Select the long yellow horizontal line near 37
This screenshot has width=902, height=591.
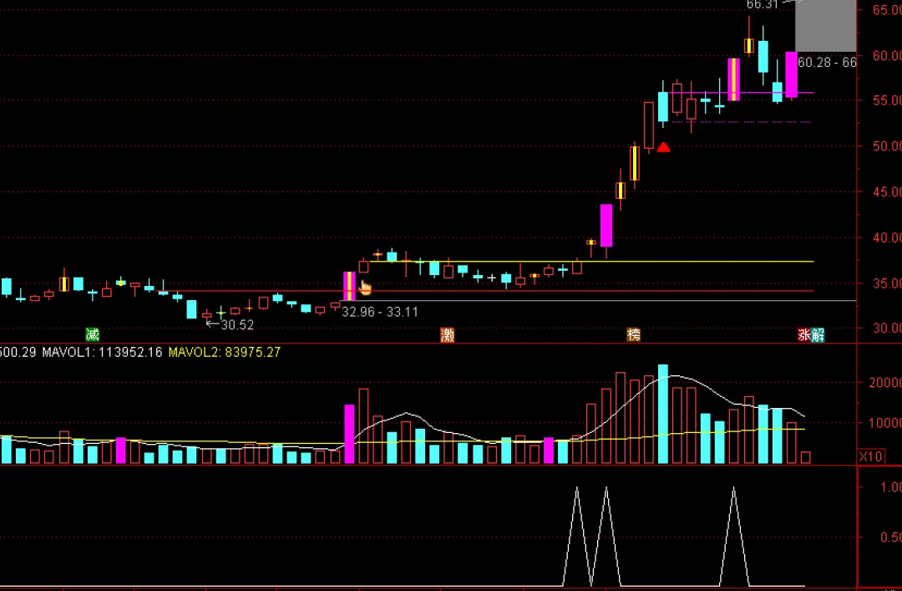point(591,262)
